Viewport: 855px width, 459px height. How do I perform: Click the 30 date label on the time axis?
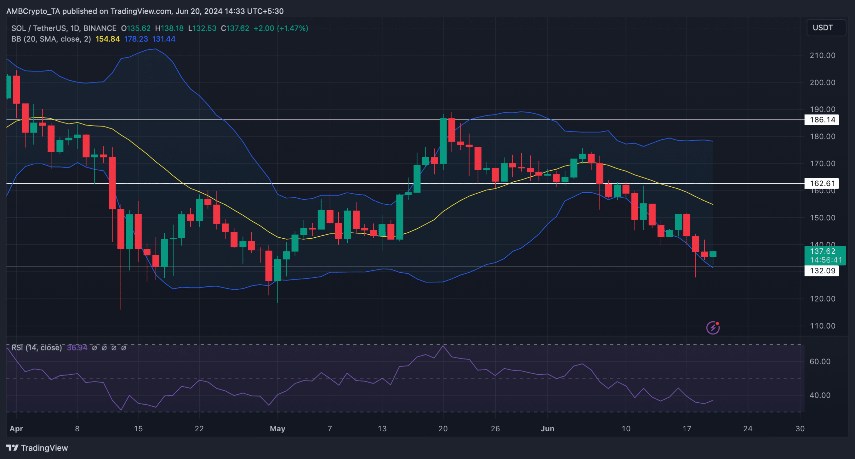point(800,429)
